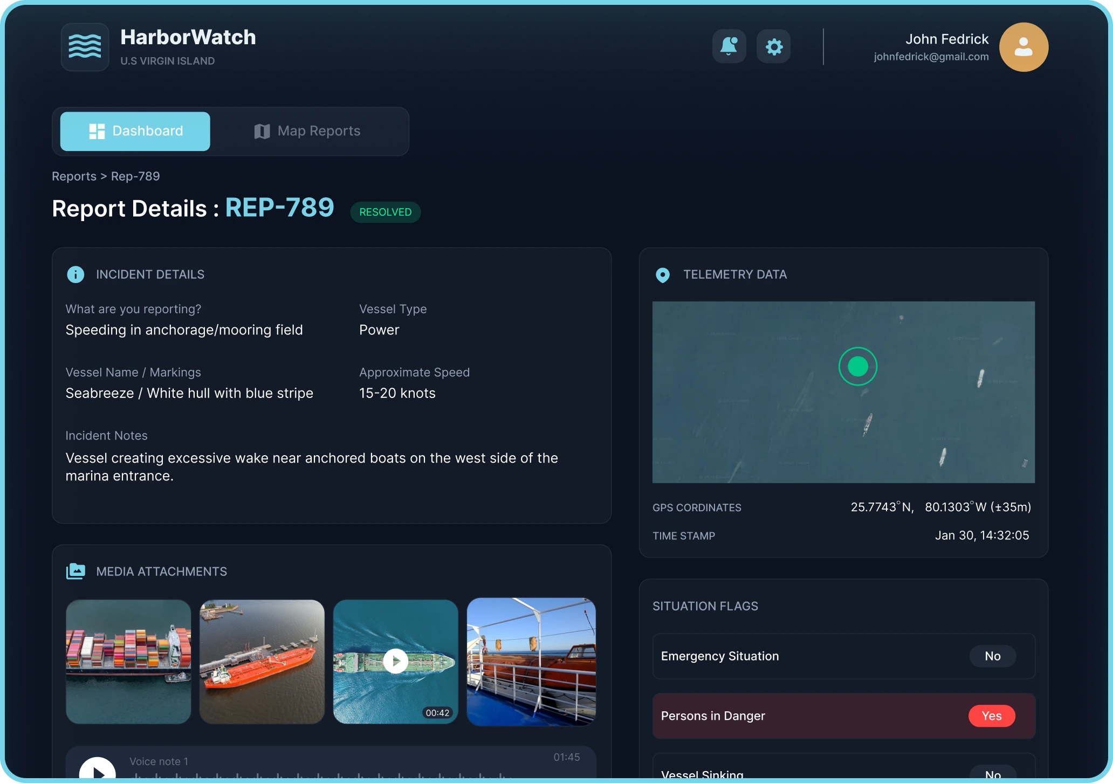
Task: Click the HarborWatch title text
Action: coord(188,37)
